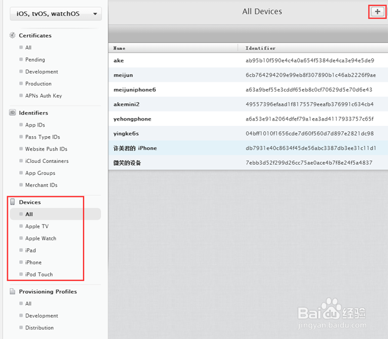Open the iOS, tvOS, watchOS platform dropdown
Screen dimensions: 388x339
56,14
